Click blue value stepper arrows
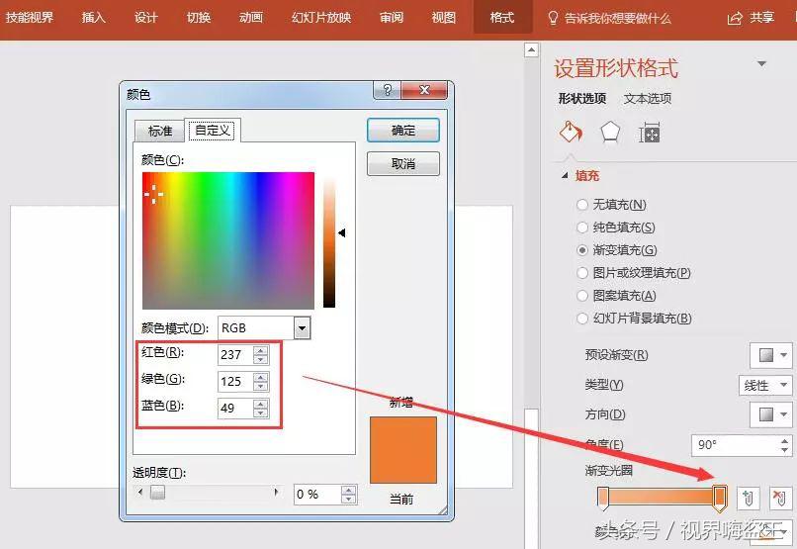 tap(261, 408)
